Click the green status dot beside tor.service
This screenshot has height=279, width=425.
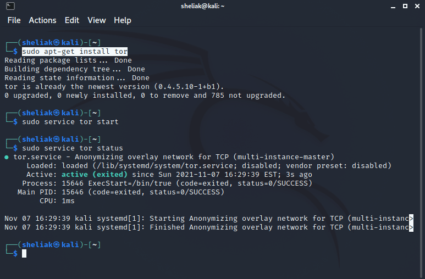(7, 157)
